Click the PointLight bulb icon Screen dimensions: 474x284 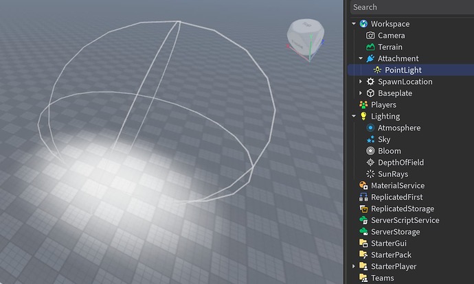coord(377,70)
